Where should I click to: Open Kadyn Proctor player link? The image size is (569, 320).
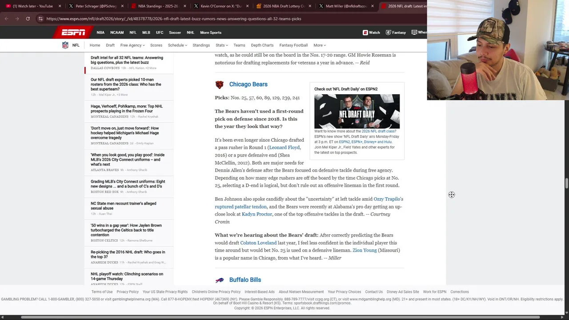(257, 214)
